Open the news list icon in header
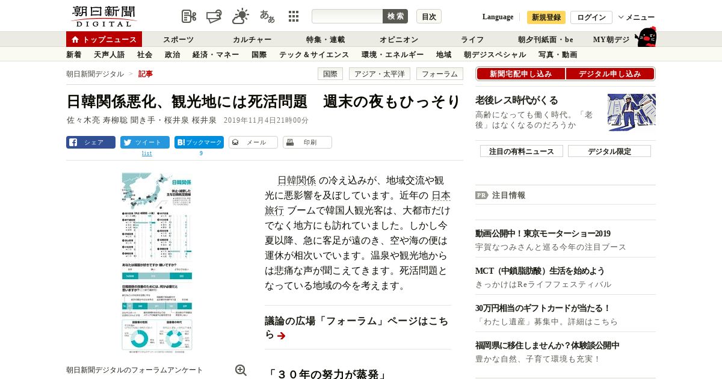 (x=189, y=16)
